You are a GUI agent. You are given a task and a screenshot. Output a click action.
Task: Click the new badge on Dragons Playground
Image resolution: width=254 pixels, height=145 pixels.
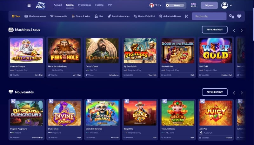coord(13,101)
